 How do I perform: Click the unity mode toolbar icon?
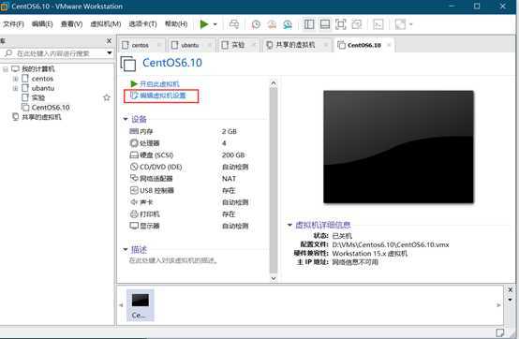tap(357, 24)
